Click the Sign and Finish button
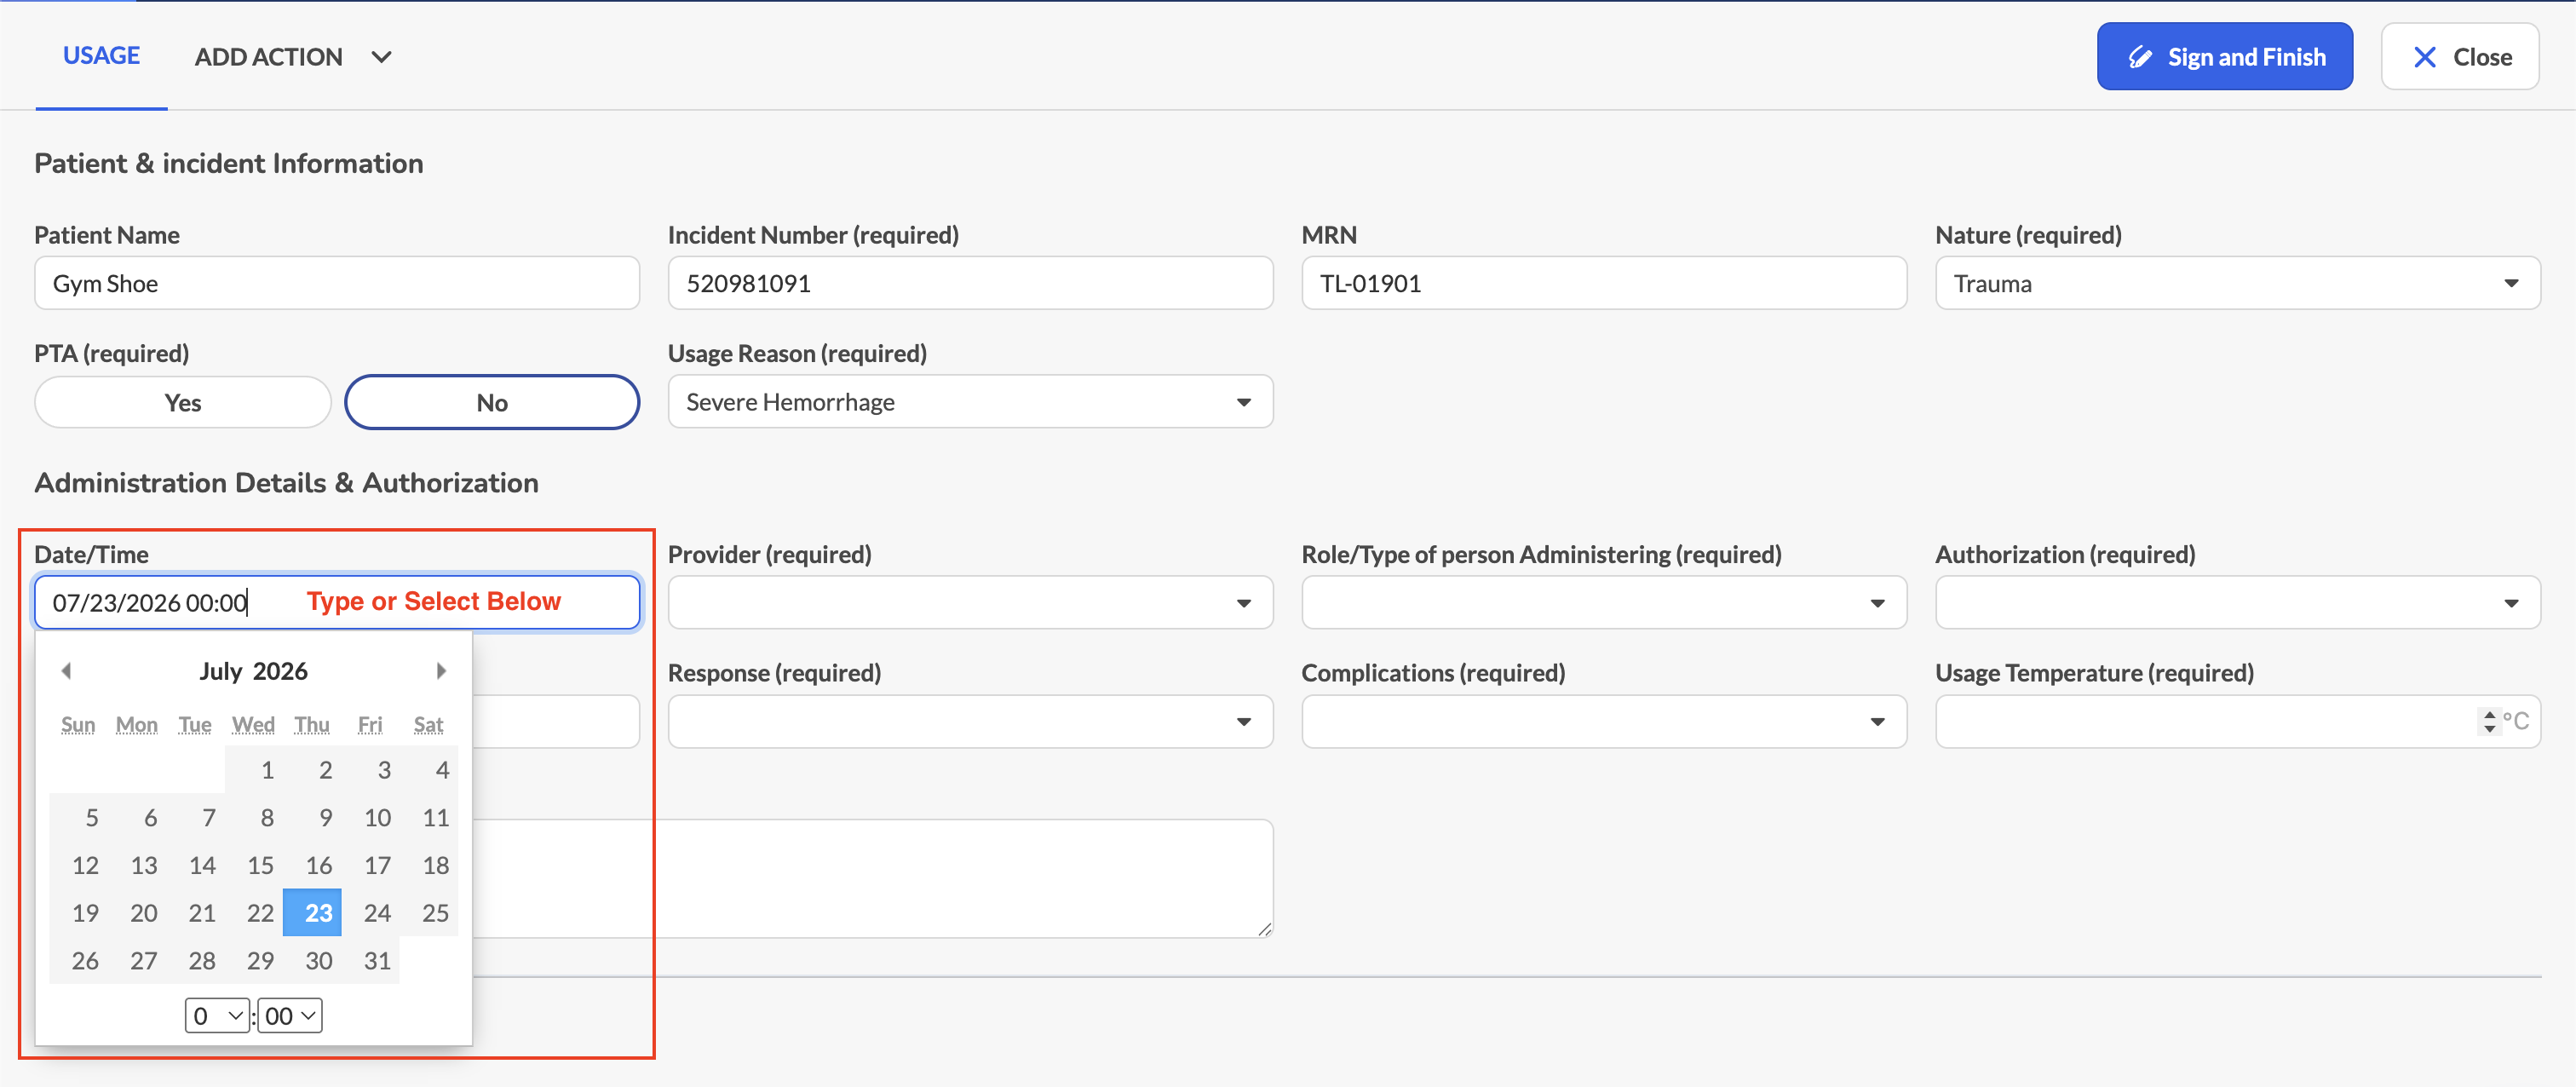 click(2224, 57)
